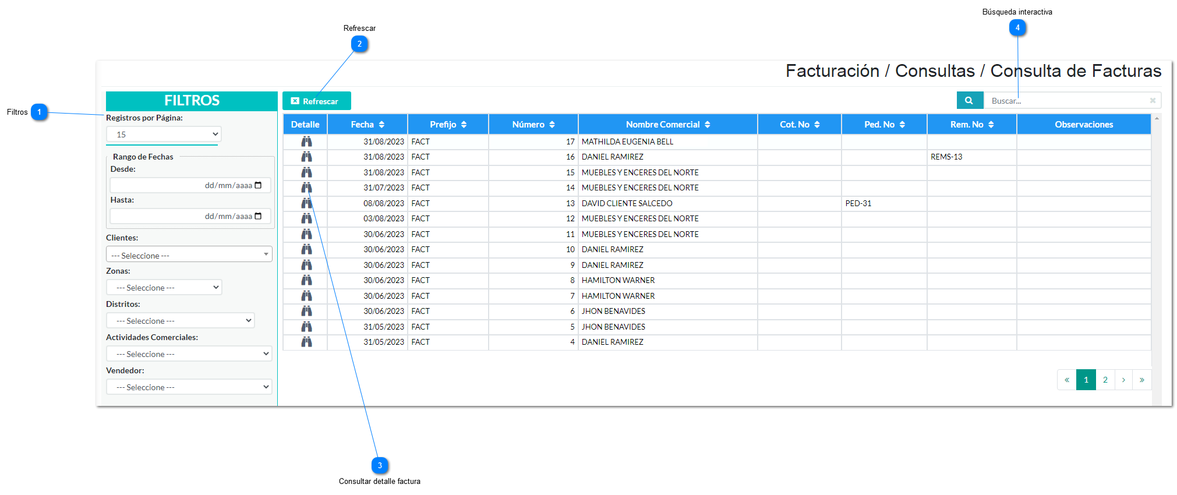Open detail icon for invoice number 9
This screenshot has width=1177, height=495.
click(306, 265)
